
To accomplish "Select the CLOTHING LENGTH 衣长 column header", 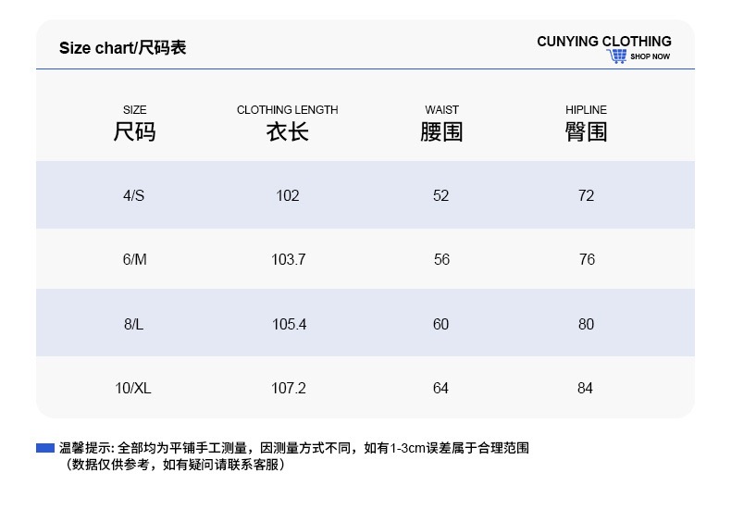I will click(288, 123).
